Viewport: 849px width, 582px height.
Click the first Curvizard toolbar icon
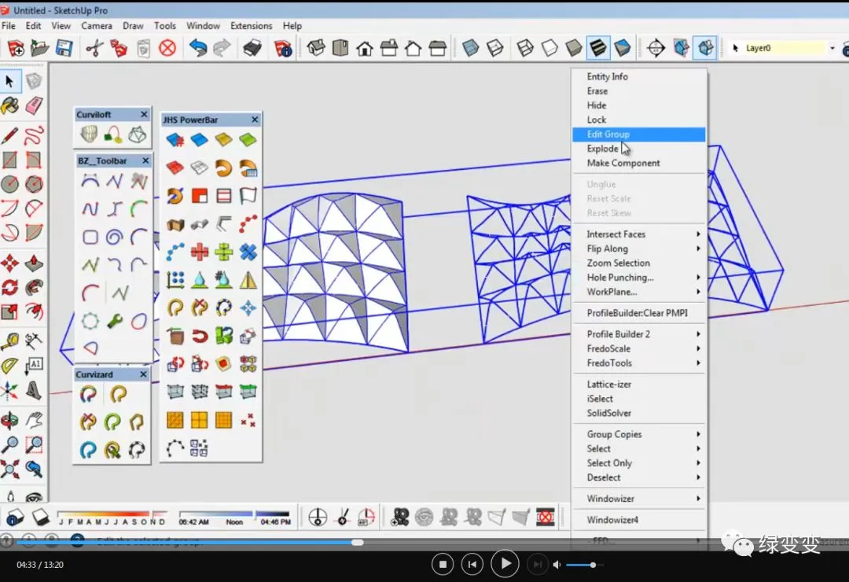click(x=88, y=394)
